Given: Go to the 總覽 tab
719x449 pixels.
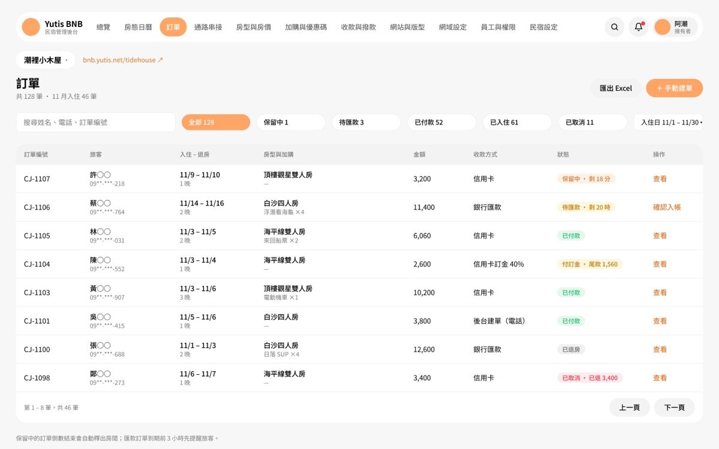Looking at the screenshot, I should [x=103, y=27].
